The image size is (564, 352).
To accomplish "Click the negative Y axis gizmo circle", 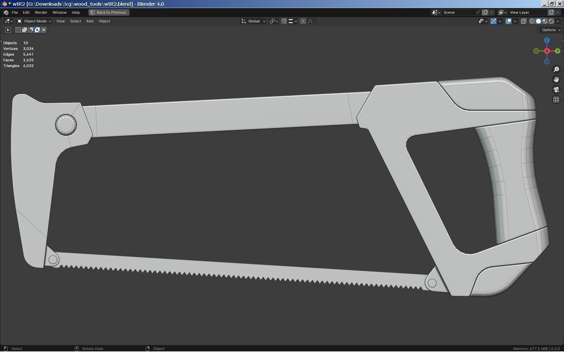I will pos(536,51).
